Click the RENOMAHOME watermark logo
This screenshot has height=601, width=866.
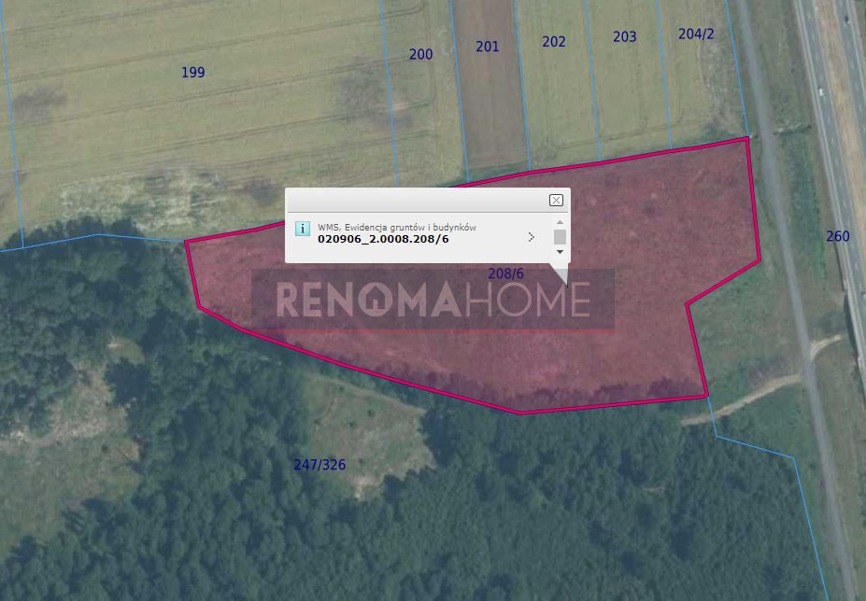click(x=433, y=300)
